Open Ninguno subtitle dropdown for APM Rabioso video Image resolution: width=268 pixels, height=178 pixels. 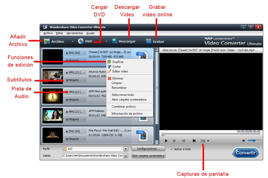click(75, 119)
